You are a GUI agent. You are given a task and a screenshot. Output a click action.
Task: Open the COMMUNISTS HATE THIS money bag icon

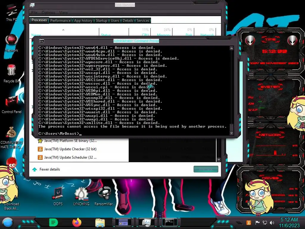pyautogui.click(x=12, y=137)
